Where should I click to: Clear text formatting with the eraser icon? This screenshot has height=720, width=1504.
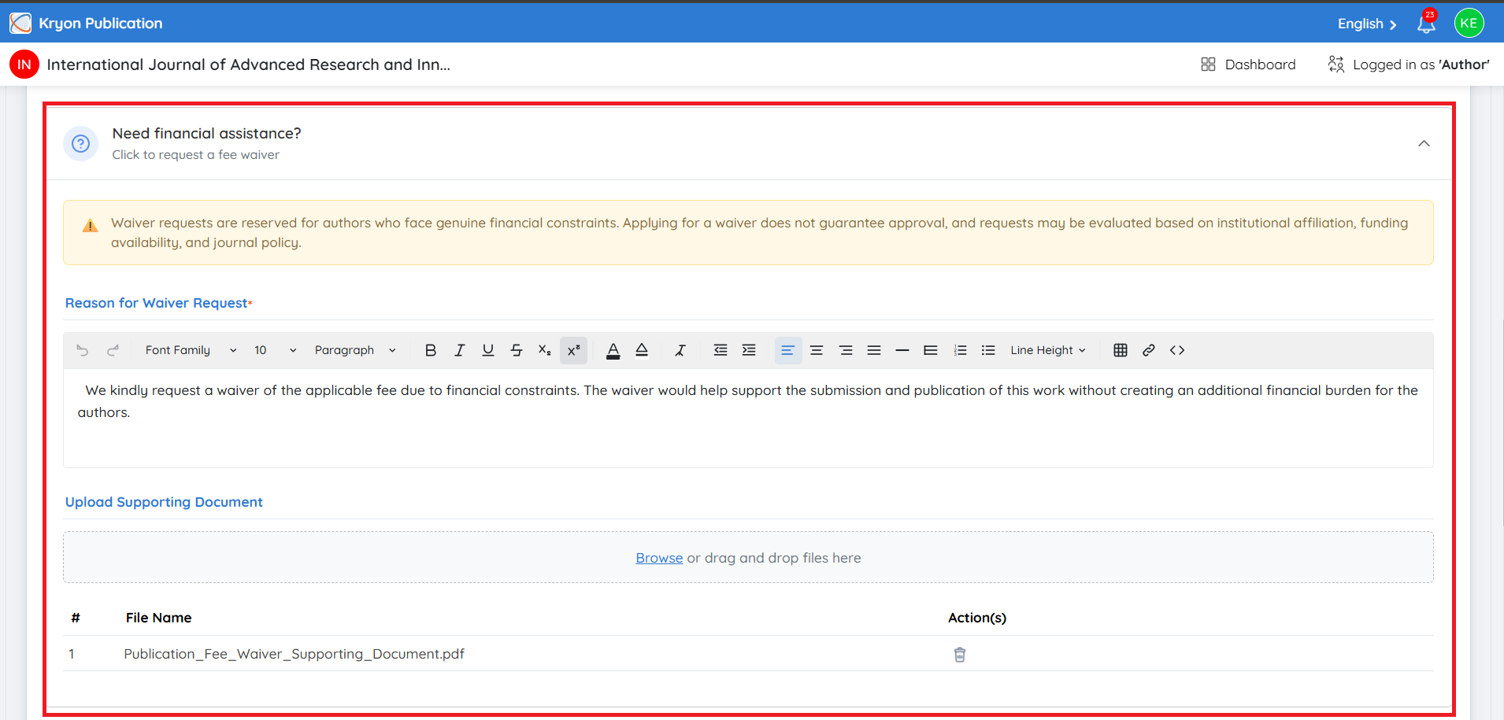pos(680,350)
